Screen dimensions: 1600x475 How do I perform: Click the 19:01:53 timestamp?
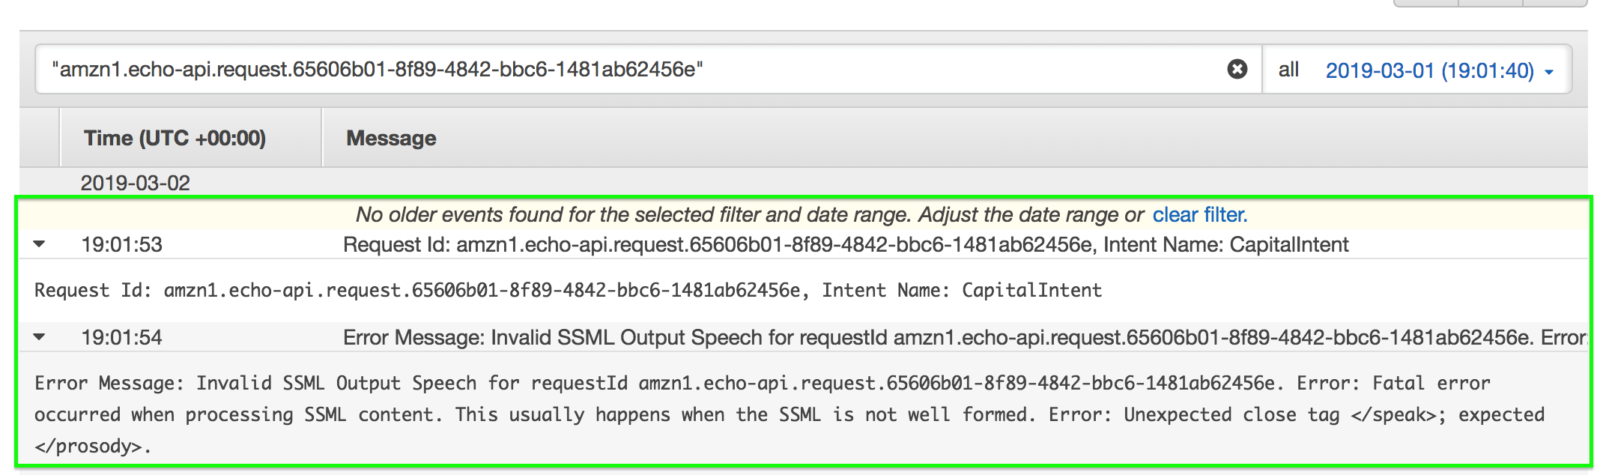tap(121, 245)
